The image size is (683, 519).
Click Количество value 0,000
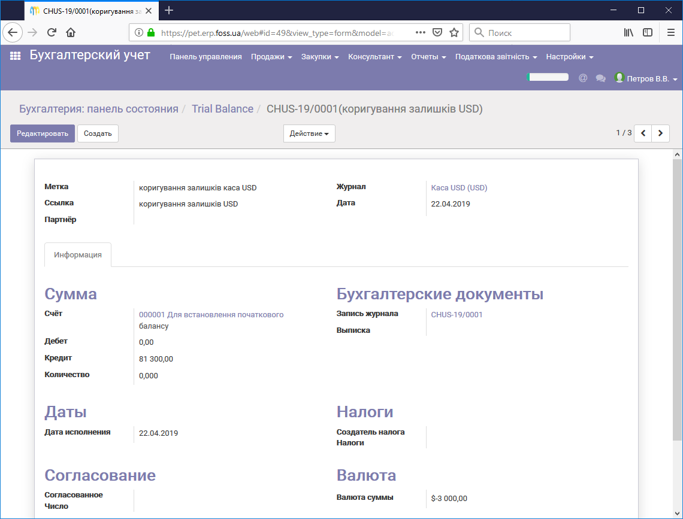[x=149, y=376]
